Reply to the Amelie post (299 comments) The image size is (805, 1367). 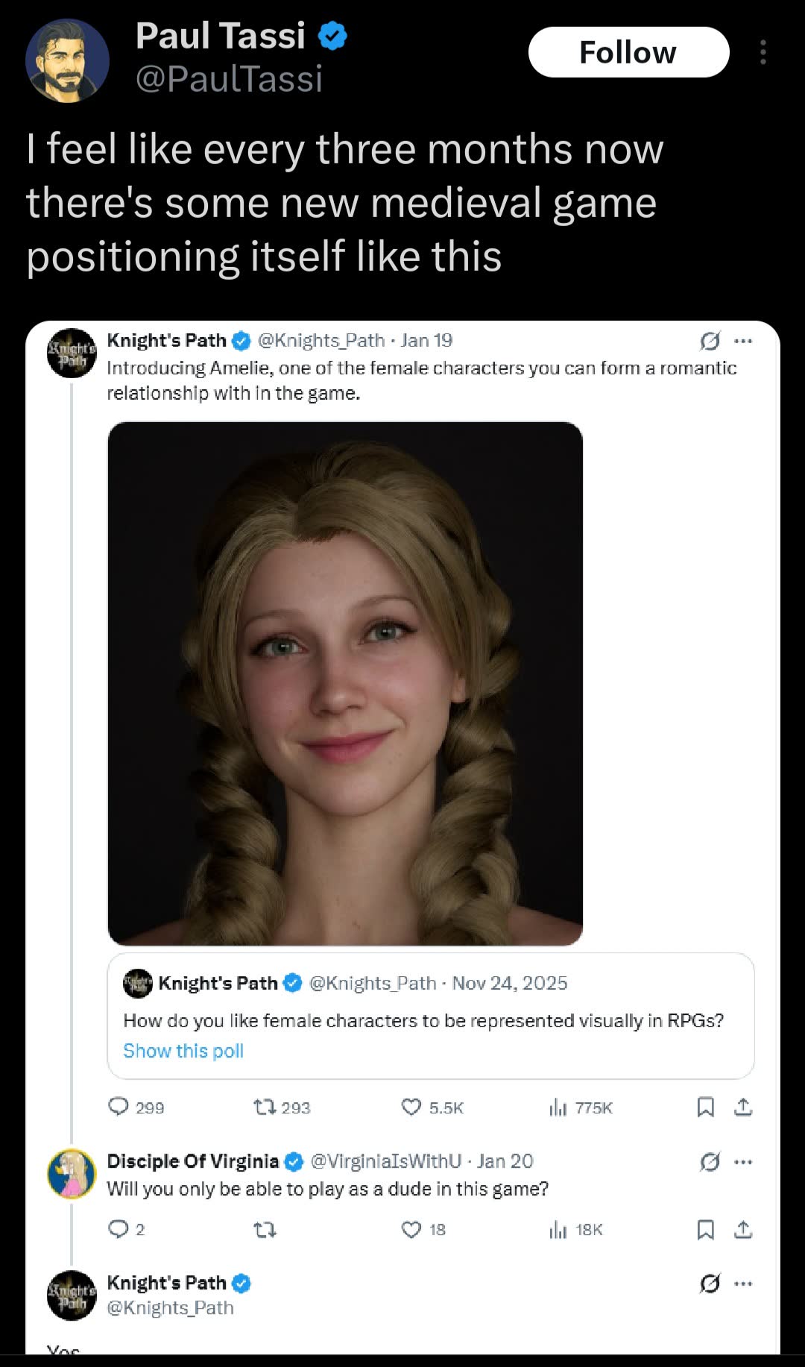pos(136,1107)
